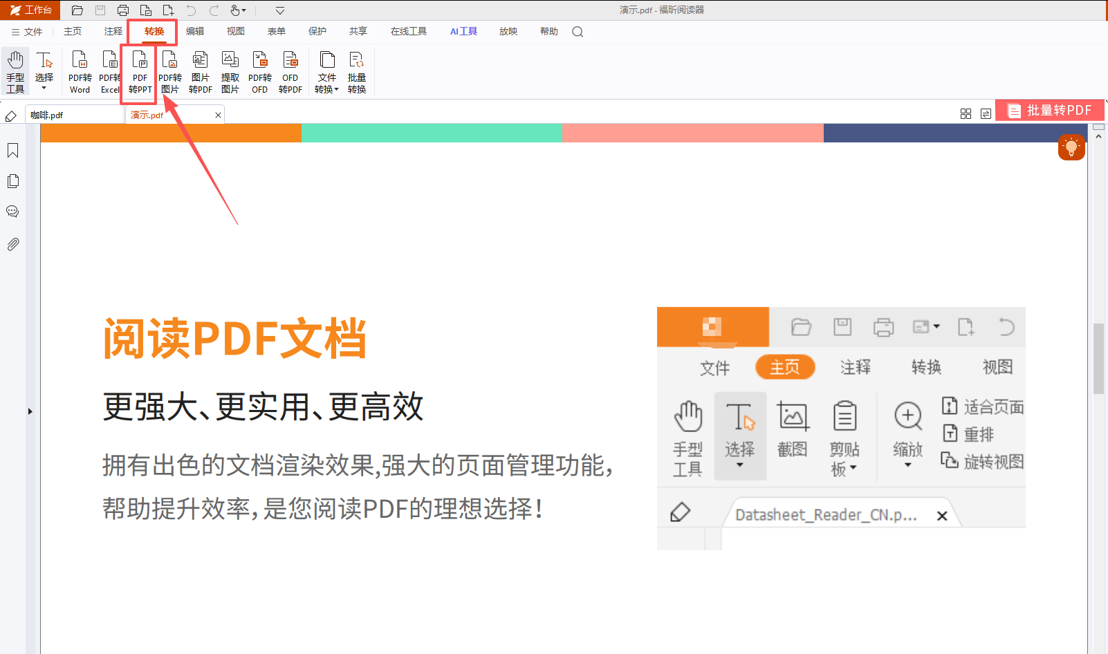Open the comments panel

click(x=13, y=212)
